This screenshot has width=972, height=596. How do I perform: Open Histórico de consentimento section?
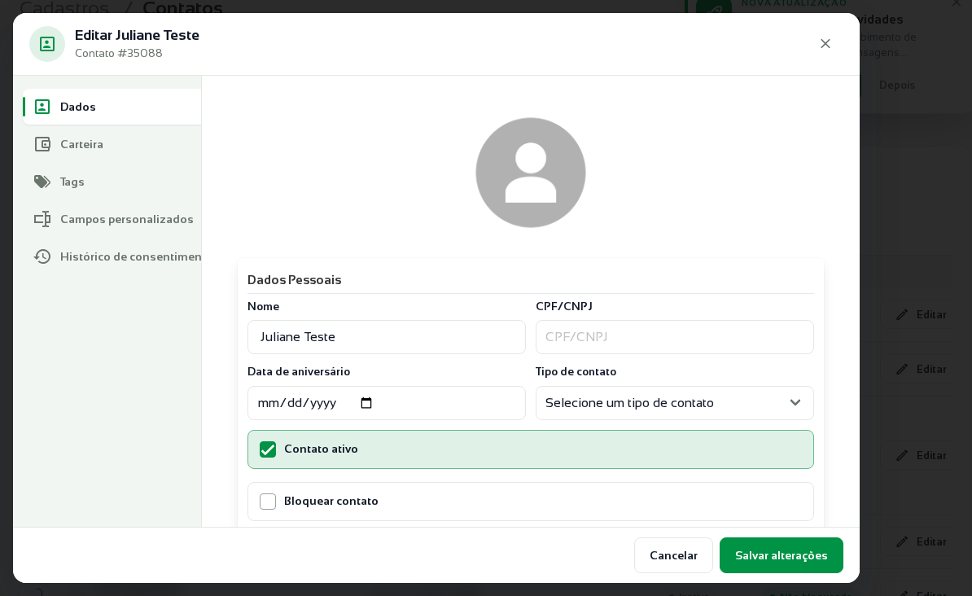click(112, 256)
